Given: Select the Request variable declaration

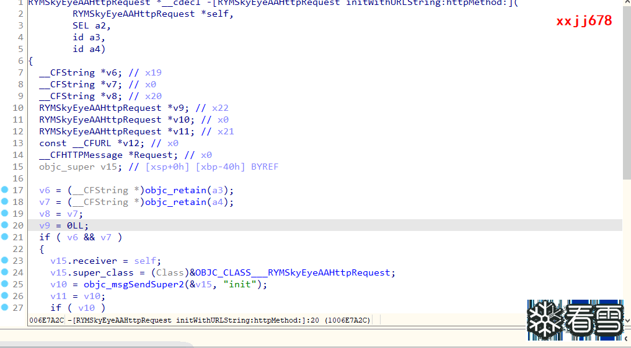Looking at the screenshot, I should (153, 155).
